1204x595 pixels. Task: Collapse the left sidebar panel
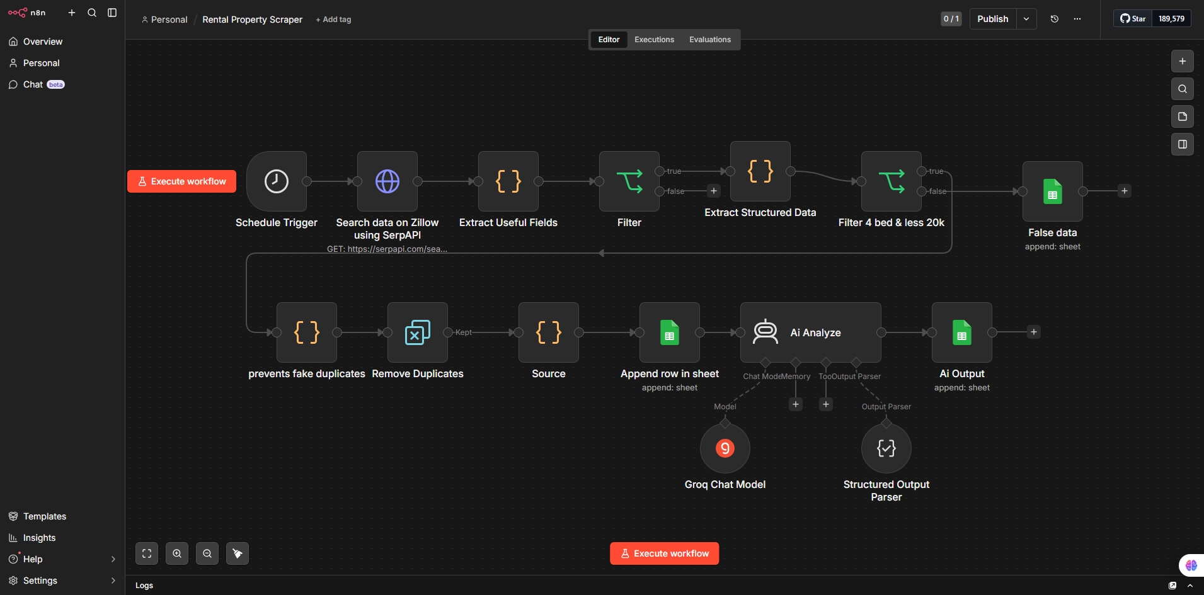112,13
